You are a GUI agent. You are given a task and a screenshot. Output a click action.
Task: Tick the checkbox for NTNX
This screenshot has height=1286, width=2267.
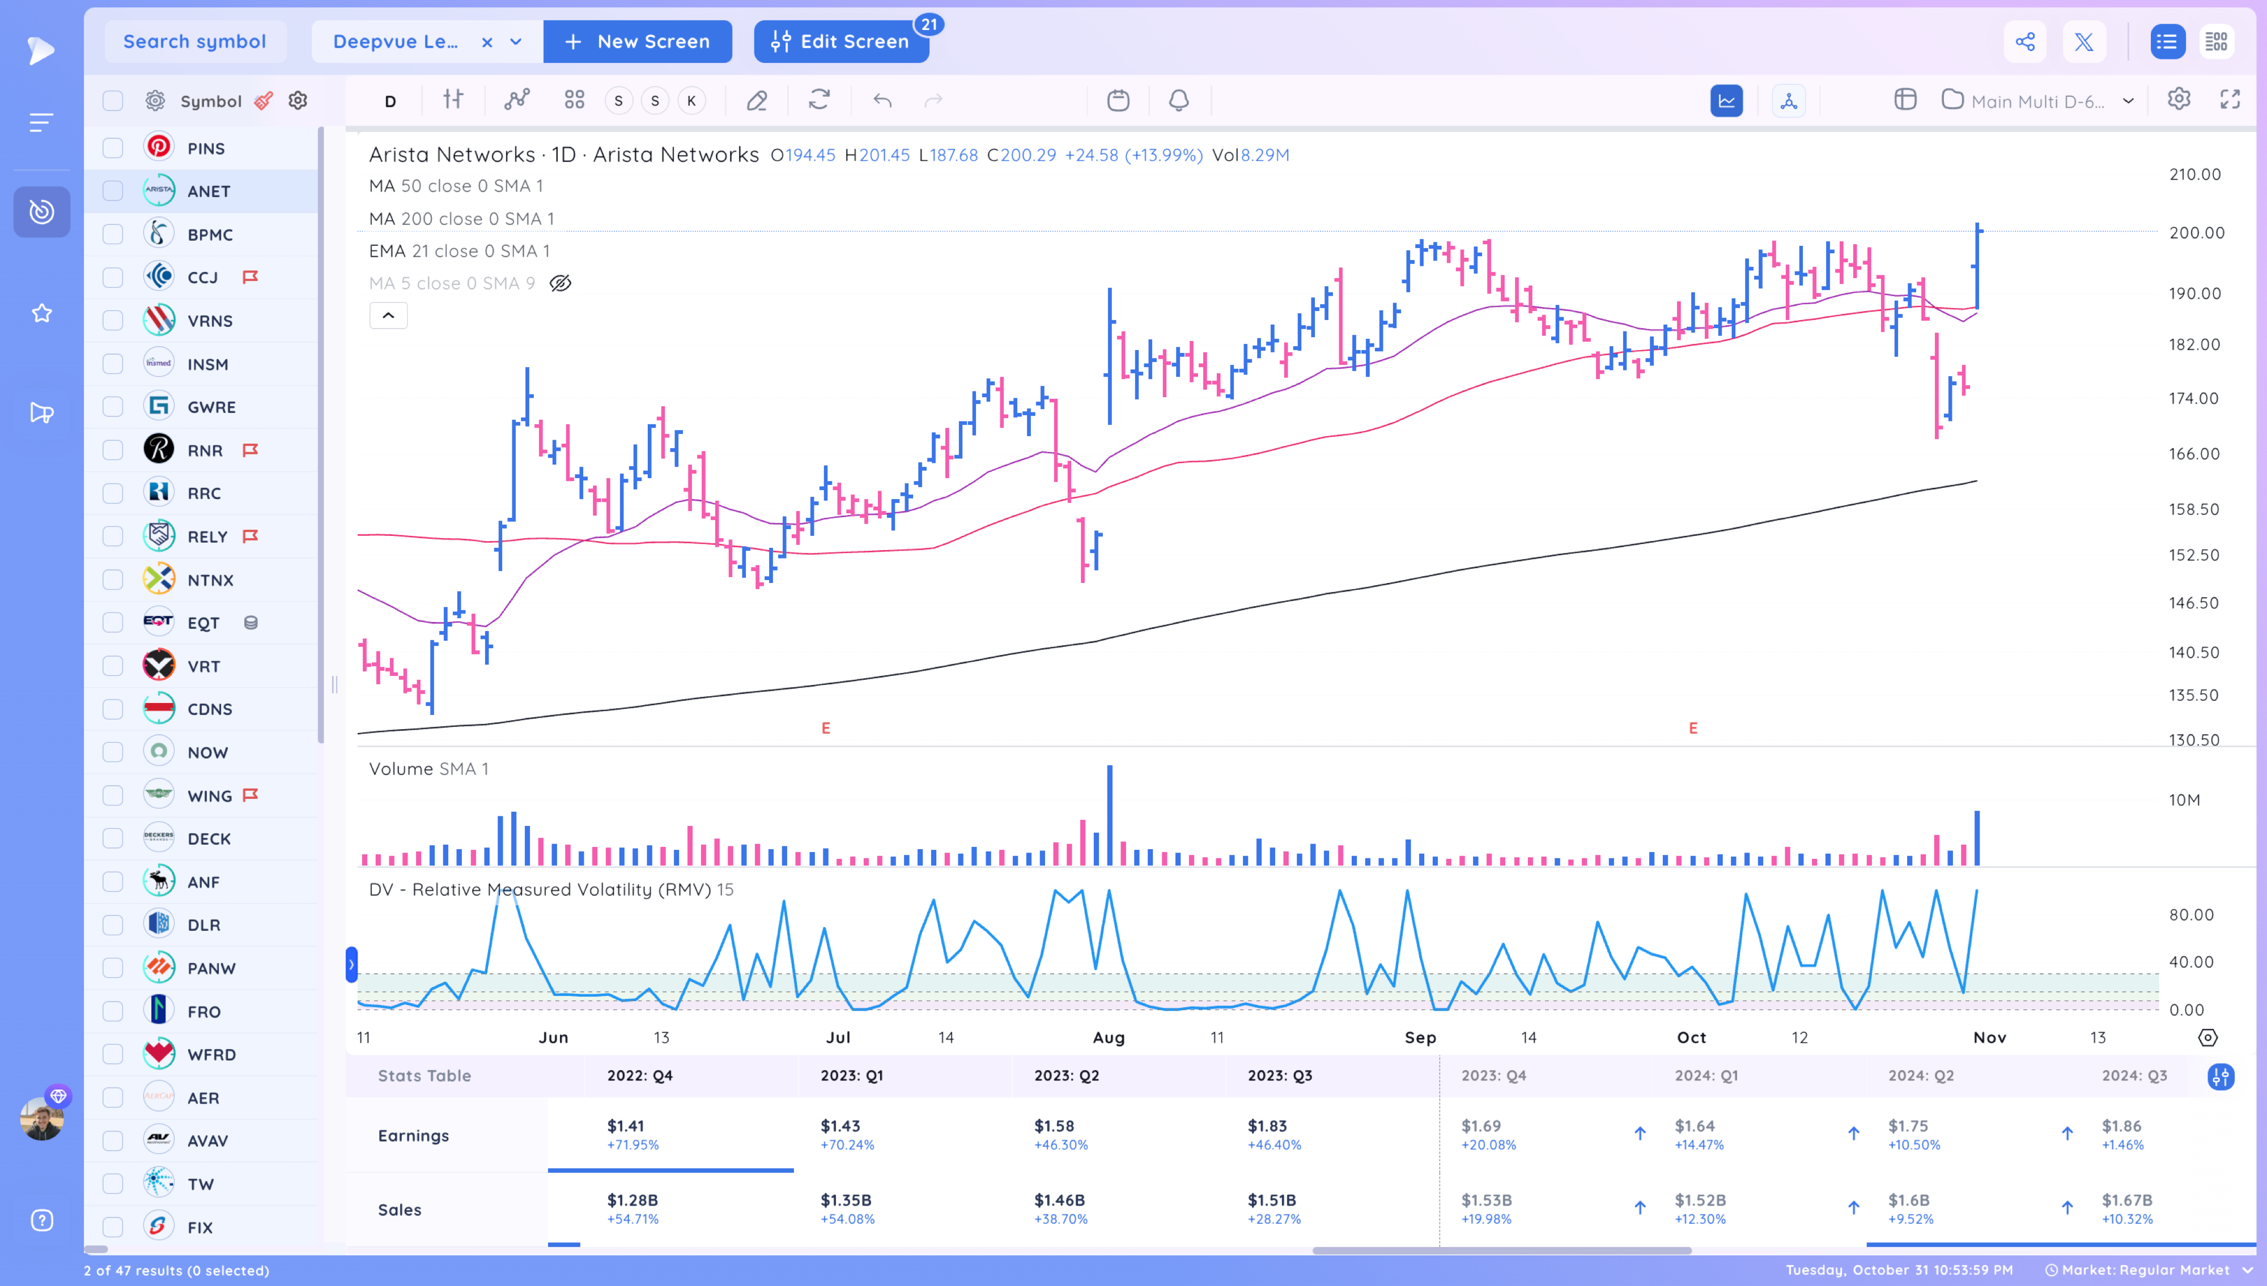click(113, 580)
